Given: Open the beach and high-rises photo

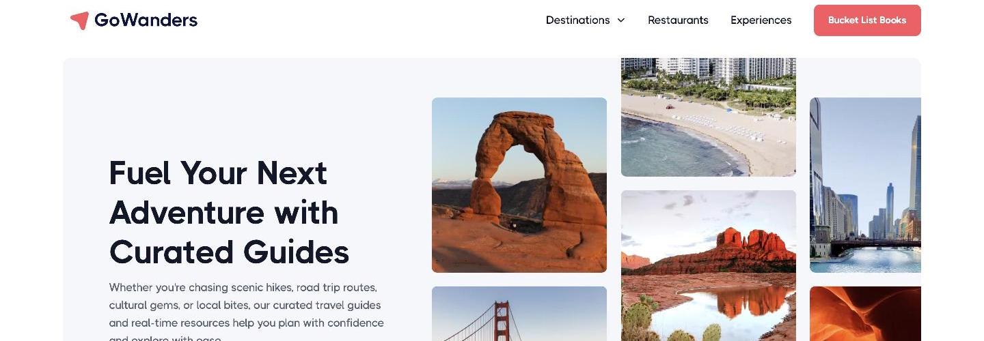Looking at the screenshot, I should pyautogui.click(x=709, y=117).
